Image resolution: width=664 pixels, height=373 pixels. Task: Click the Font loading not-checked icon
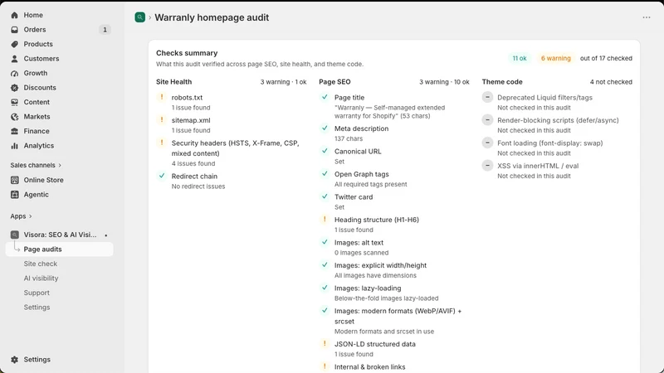(487, 143)
